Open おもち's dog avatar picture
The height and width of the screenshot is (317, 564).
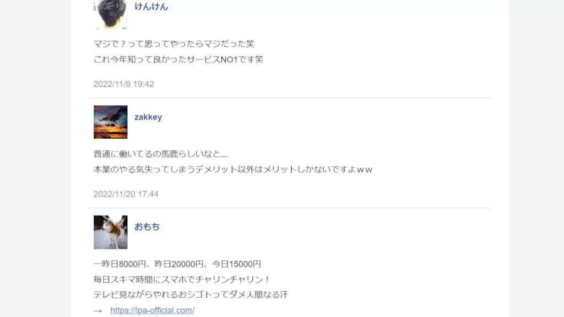[110, 232]
